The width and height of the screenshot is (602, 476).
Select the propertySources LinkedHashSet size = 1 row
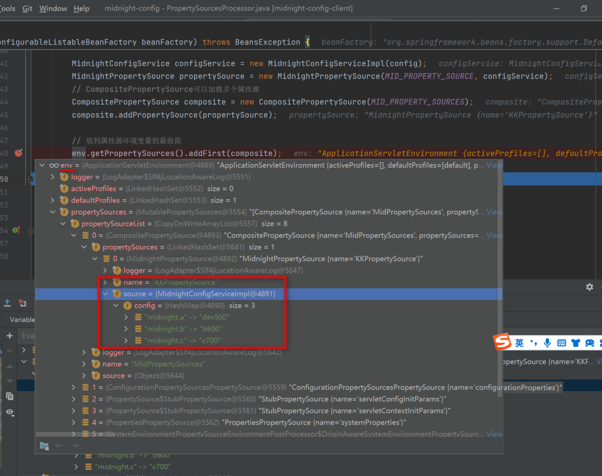pos(269,247)
